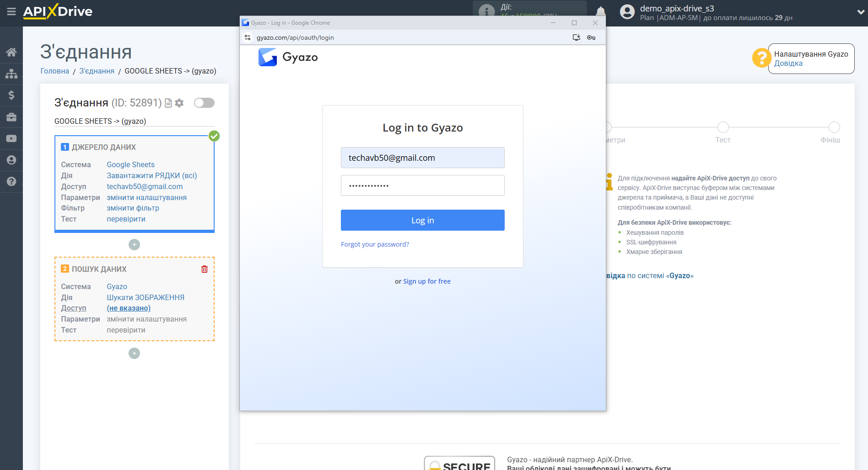Enable the connection toggle beside ID 52891
The width and height of the screenshot is (868, 470).
click(204, 103)
